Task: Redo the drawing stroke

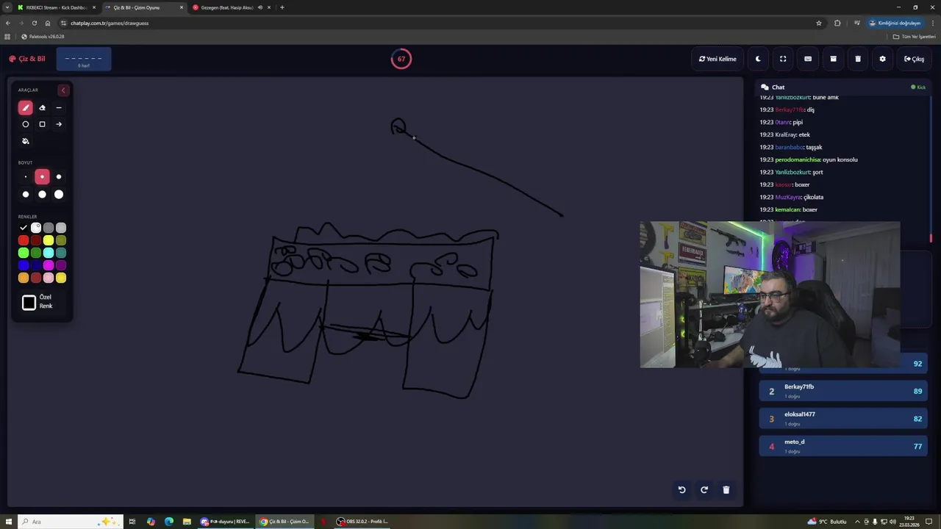Action: (x=704, y=490)
